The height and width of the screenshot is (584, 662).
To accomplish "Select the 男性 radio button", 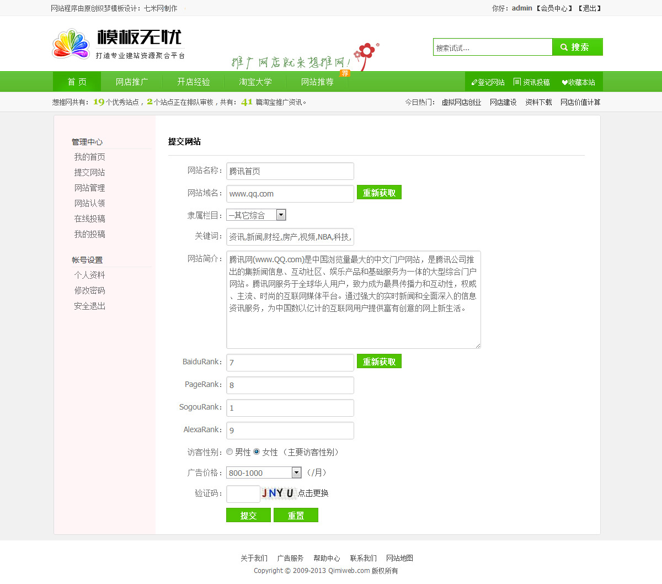I will [229, 452].
